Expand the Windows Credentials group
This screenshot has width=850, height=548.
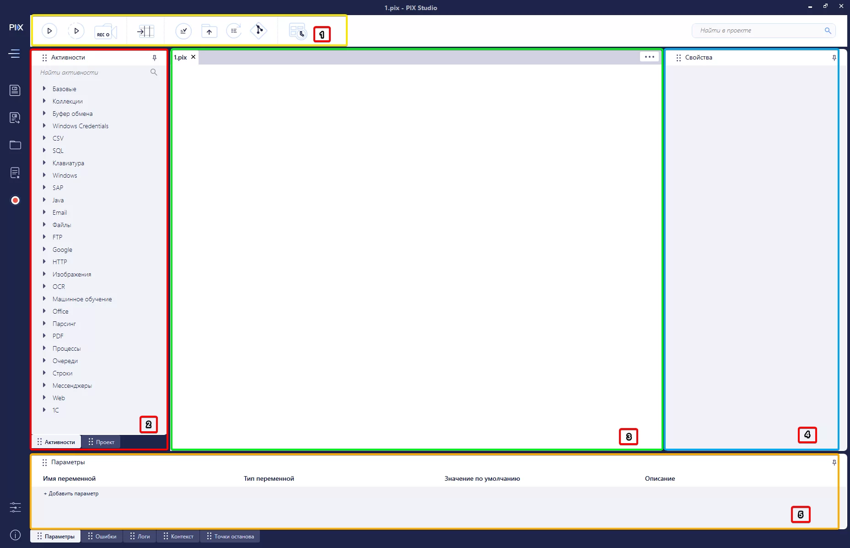tap(44, 125)
